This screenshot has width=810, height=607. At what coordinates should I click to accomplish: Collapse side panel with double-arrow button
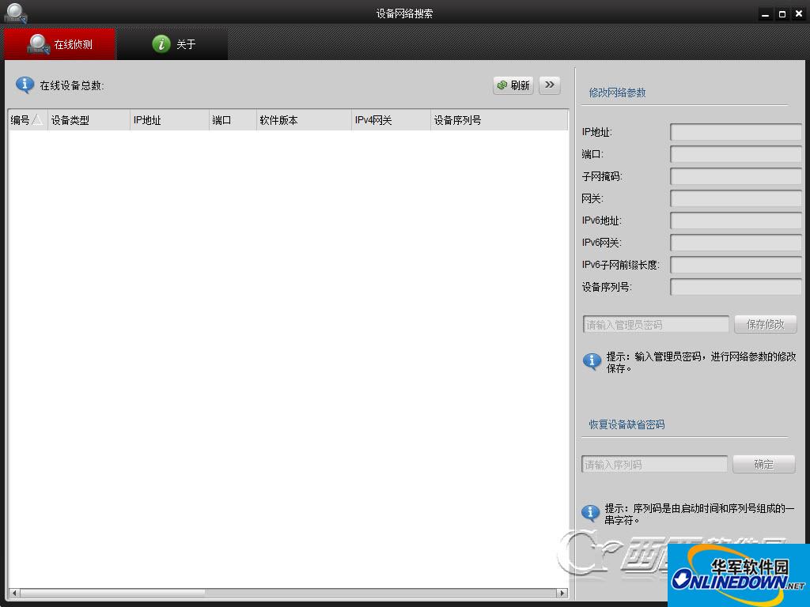tap(550, 85)
